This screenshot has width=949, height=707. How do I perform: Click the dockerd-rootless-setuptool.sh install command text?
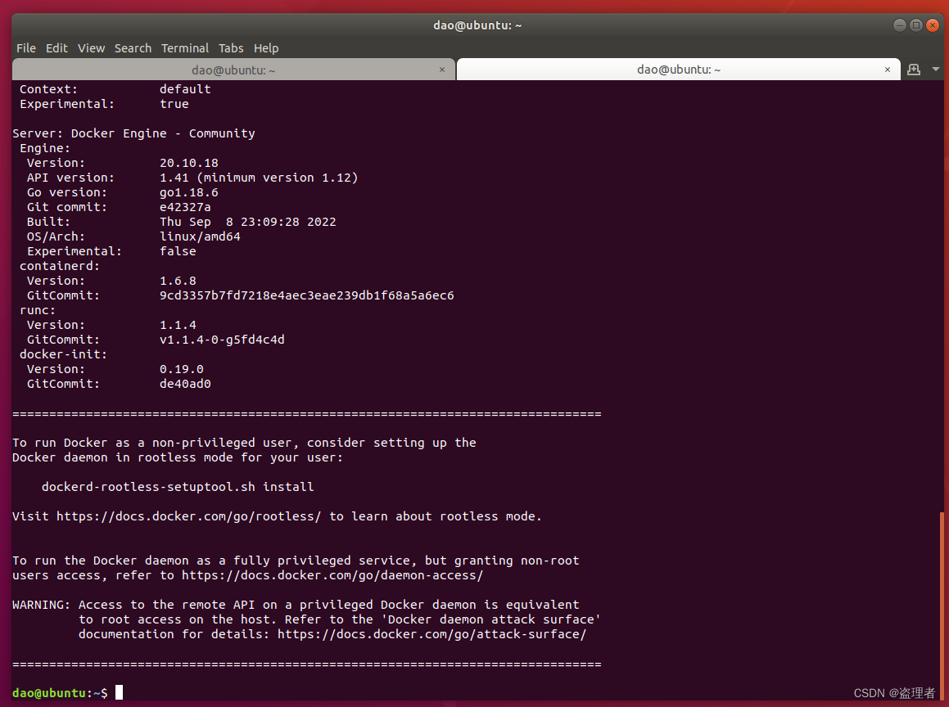click(x=178, y=487)
